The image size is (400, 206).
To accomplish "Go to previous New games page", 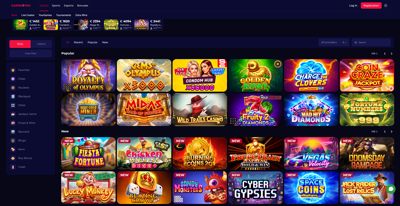I will tap(385, 132).
